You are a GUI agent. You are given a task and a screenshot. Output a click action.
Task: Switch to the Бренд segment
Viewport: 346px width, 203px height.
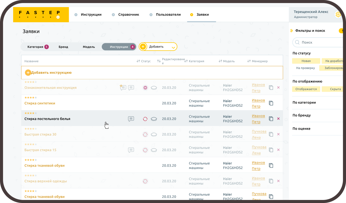(63, 47)
